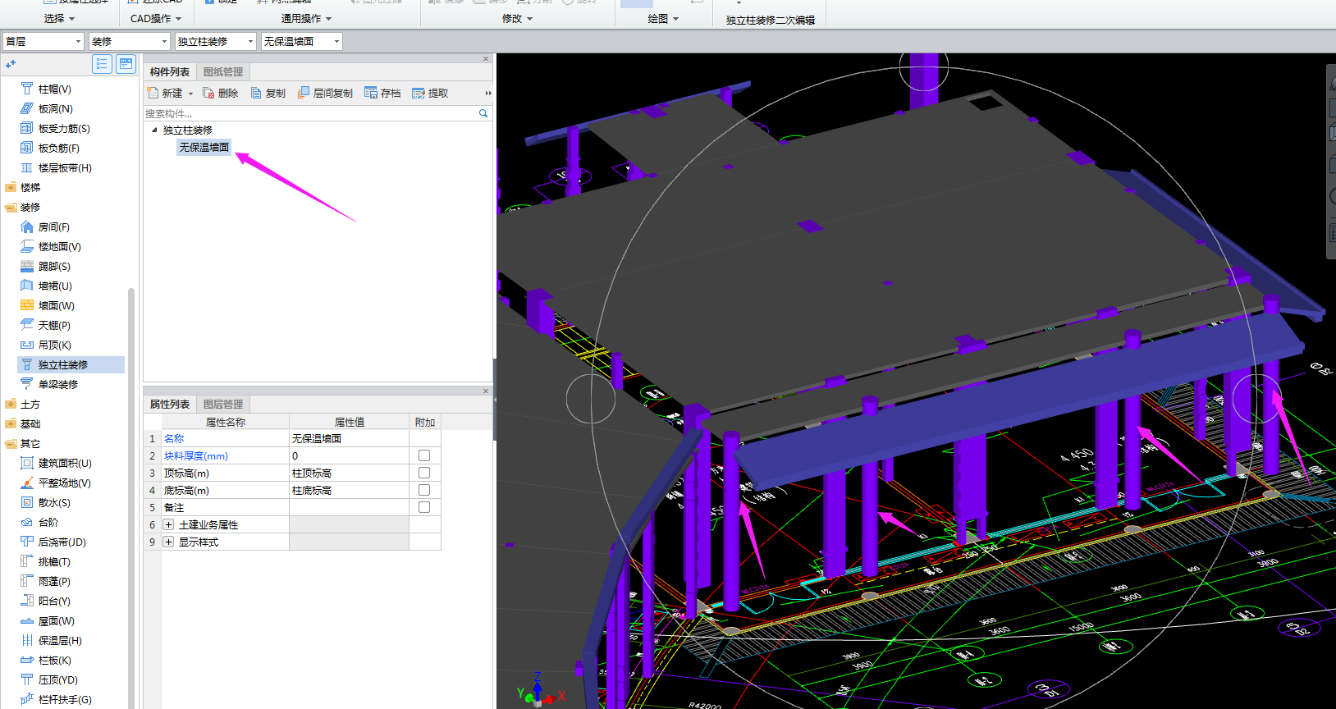Toggle 底标高(m) additional checkbox
This screenshot has width=1336, height=709.
424,490
